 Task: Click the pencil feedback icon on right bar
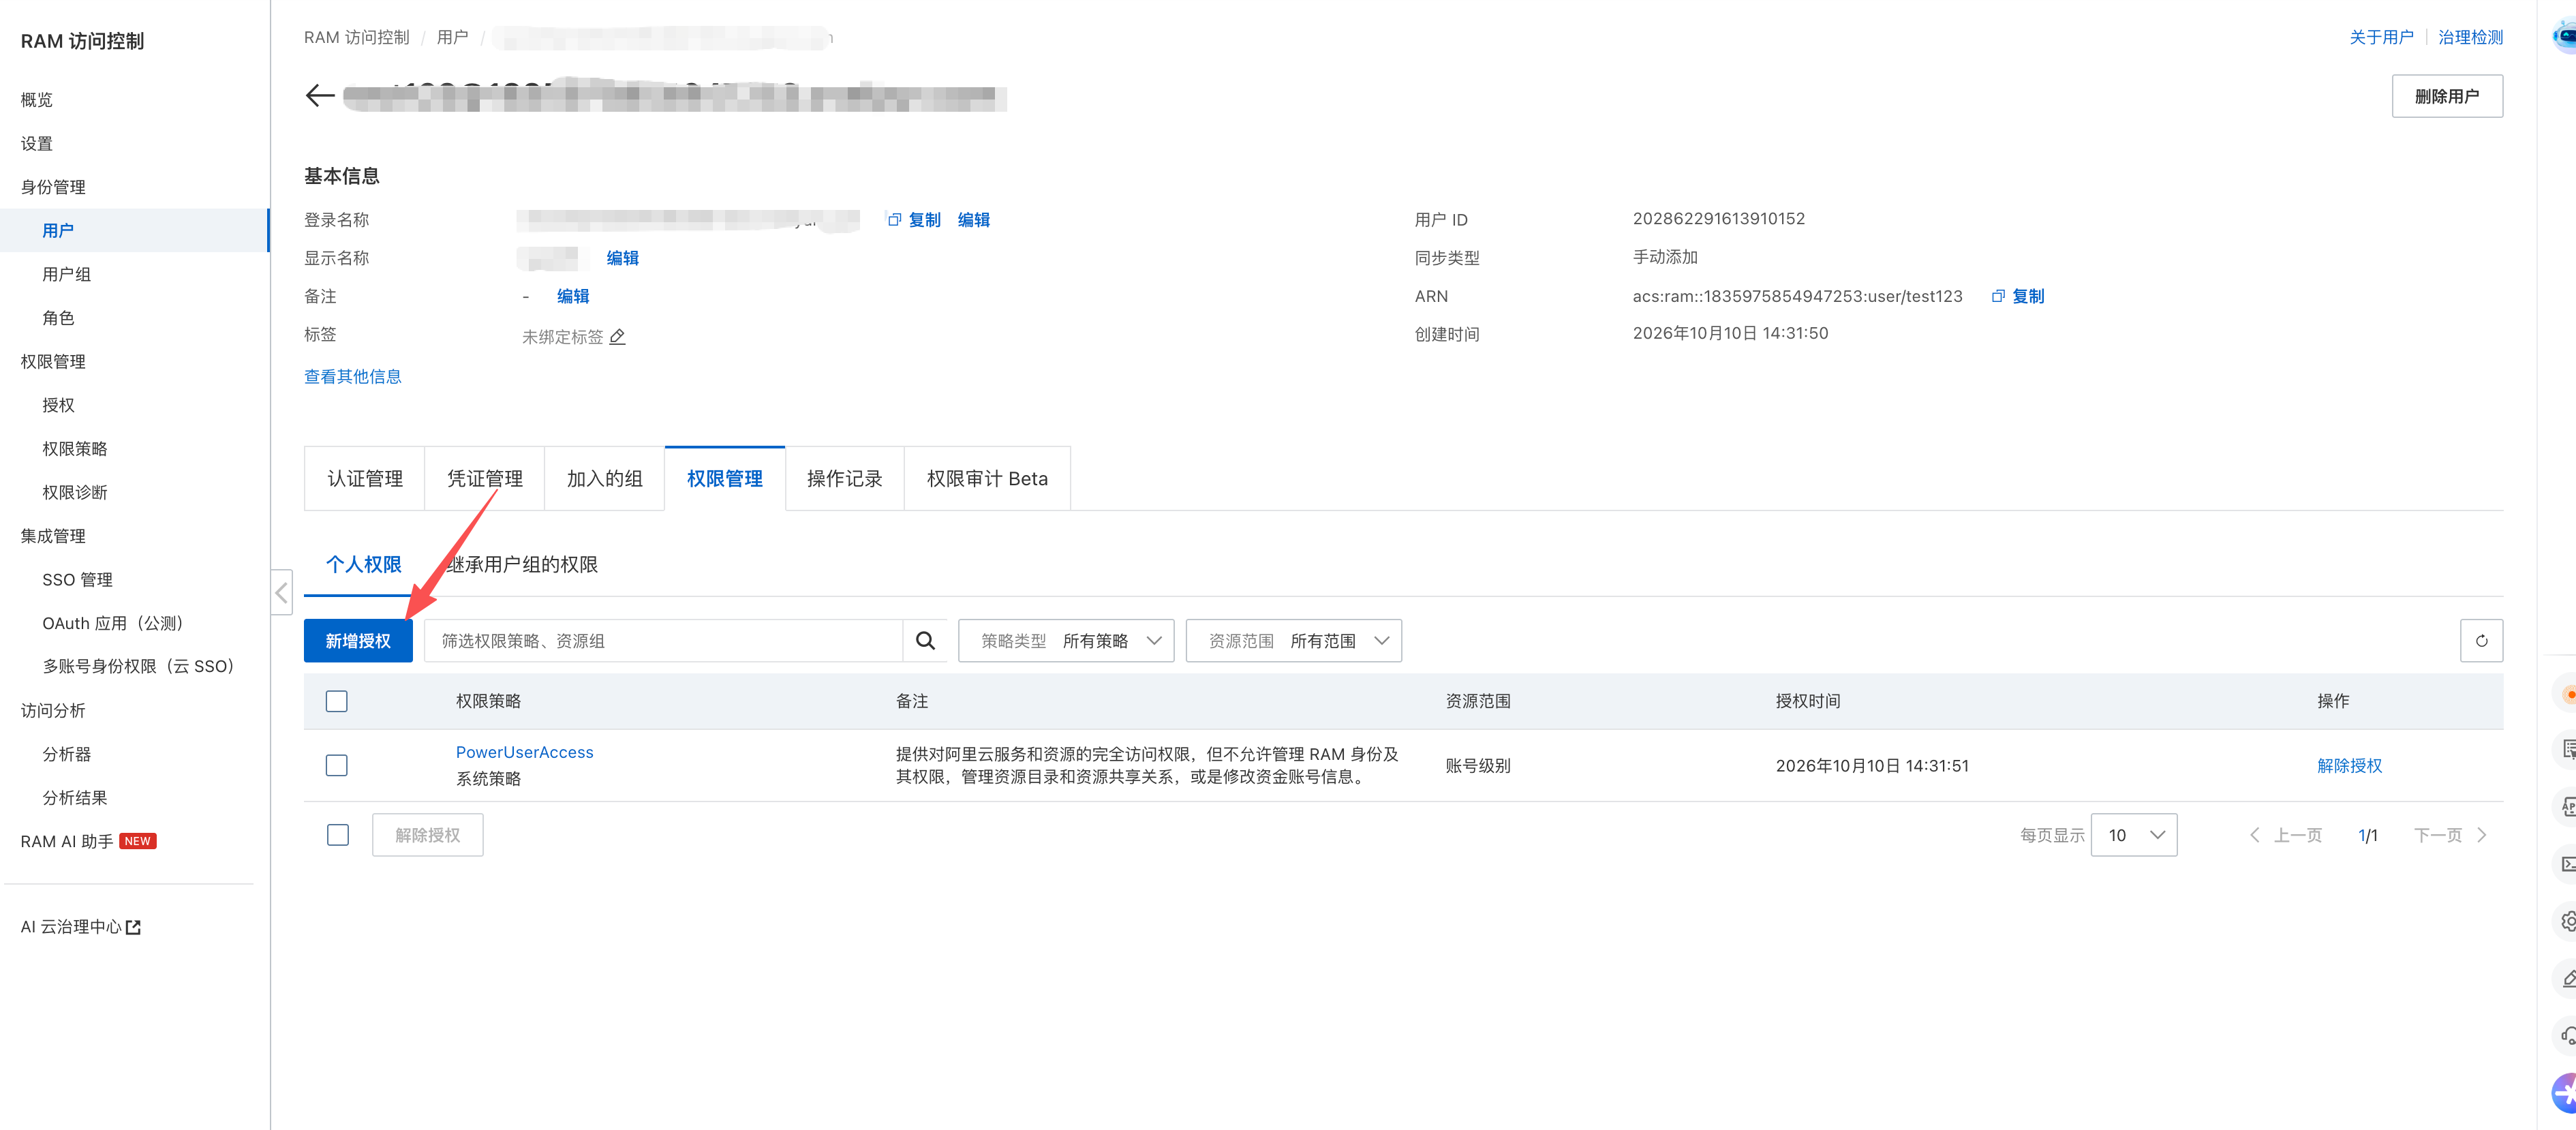click(2567, 979)
